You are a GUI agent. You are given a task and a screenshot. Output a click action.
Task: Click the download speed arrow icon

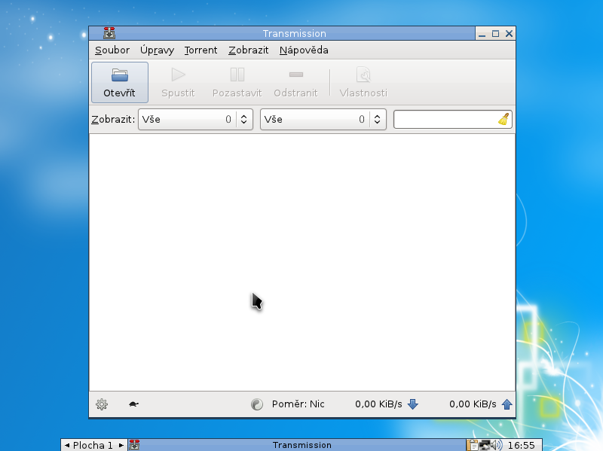tap(412, 404)
